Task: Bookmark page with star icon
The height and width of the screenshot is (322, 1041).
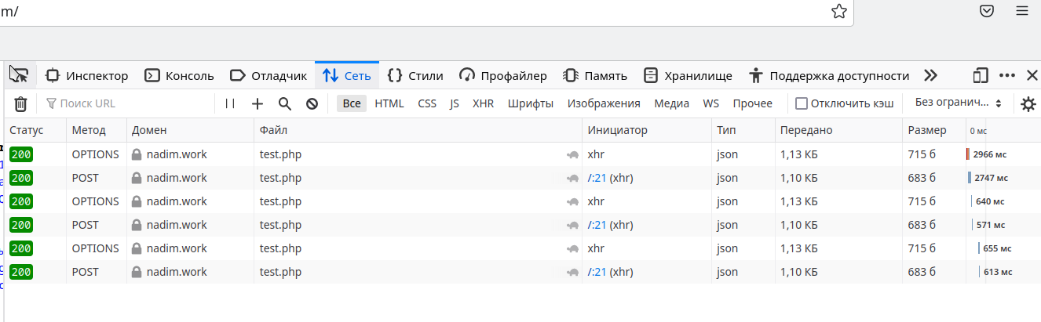Action: pyautogui.click(x=839, y=11)
